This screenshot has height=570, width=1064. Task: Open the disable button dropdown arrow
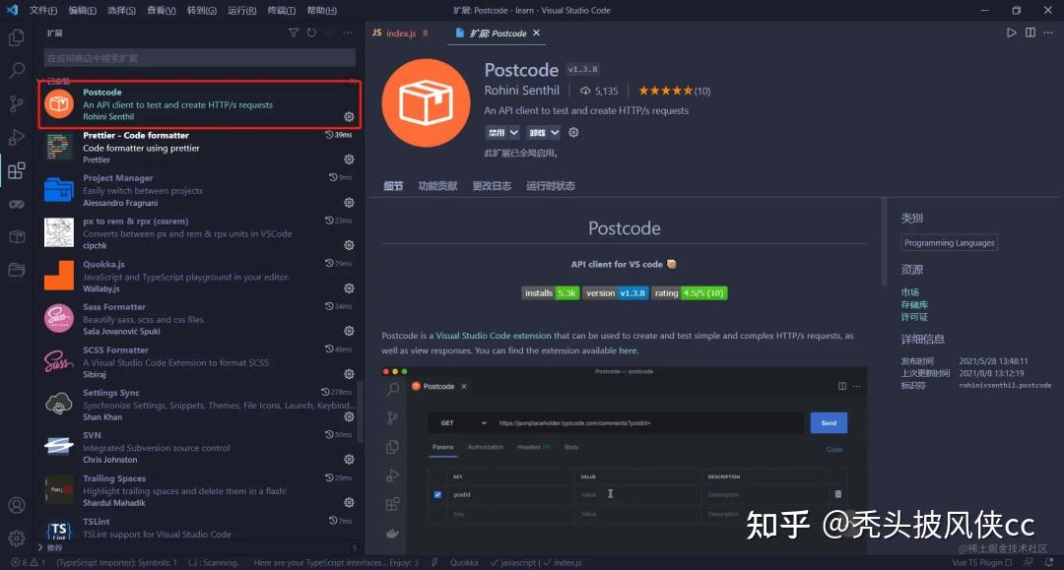[x=513, y=132]
